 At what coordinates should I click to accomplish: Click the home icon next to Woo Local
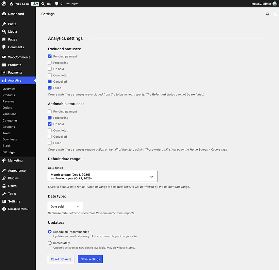[x=12, y=4]
